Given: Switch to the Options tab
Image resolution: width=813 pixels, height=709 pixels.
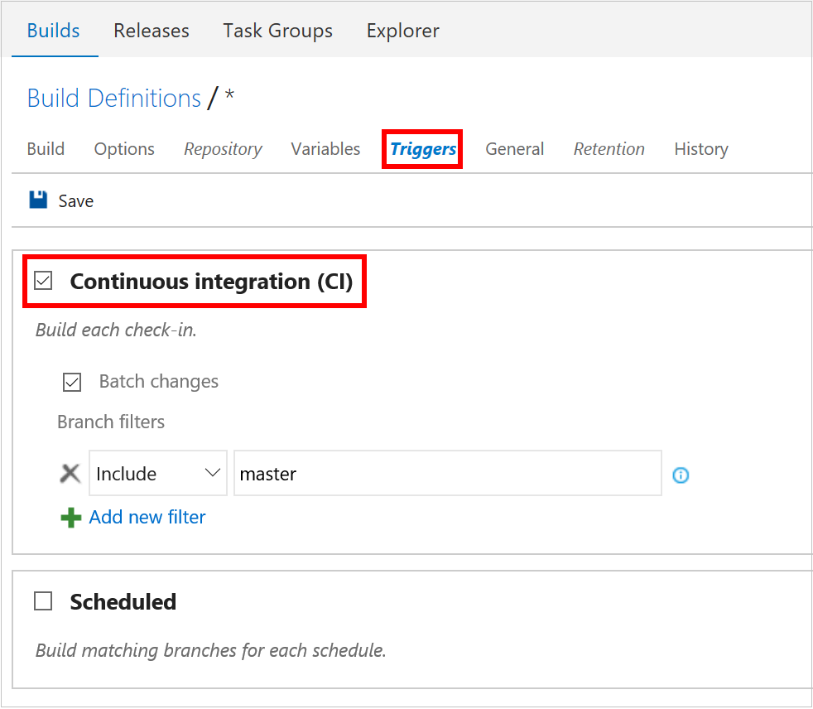Looking at the screenshot, I should 123,148.
